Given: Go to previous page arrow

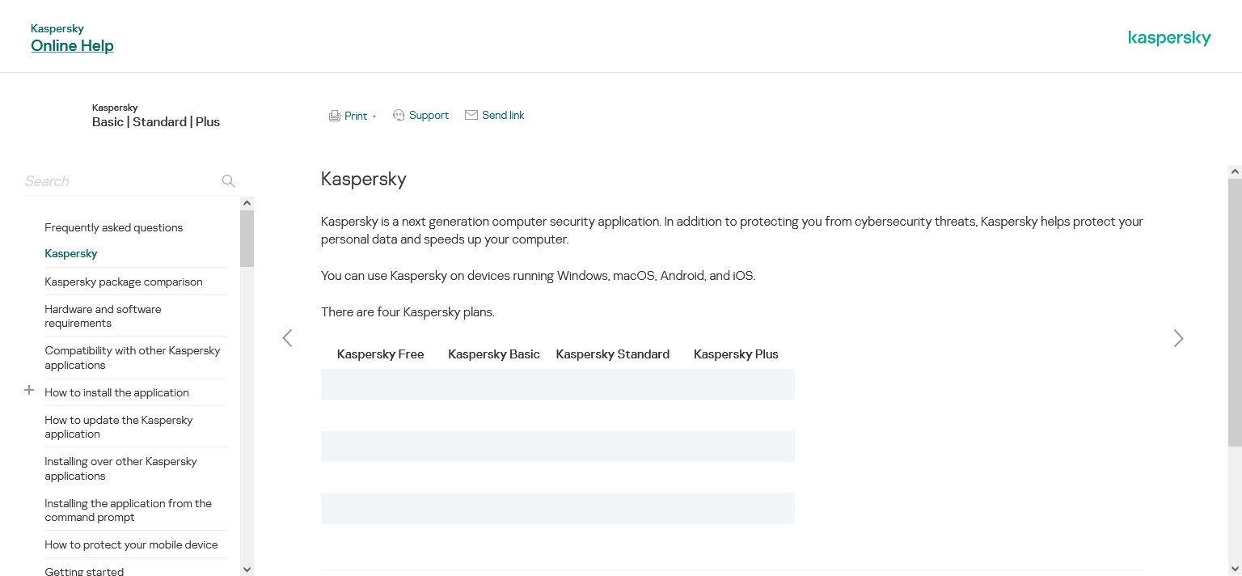Looking at the screenshot, I should [x=287, y=338].
